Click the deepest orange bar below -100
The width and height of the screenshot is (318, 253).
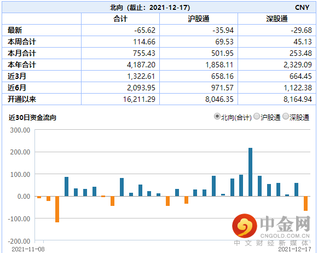57,209
